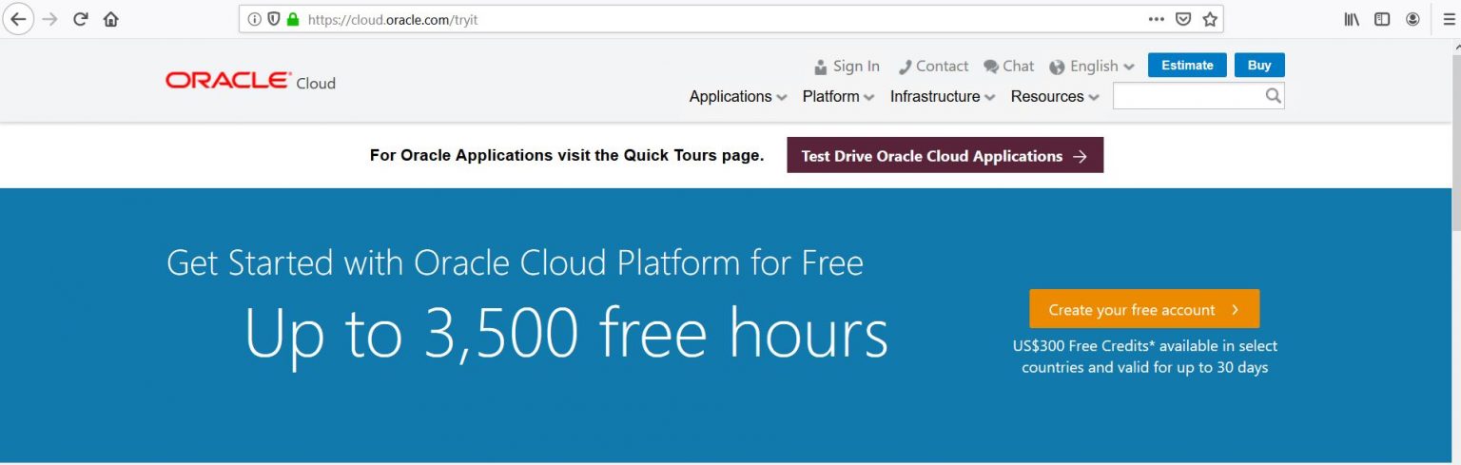Click the green padlock site security icon
1461x465 pixels.
(293, 19)
